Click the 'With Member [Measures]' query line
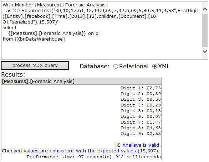 55,5
